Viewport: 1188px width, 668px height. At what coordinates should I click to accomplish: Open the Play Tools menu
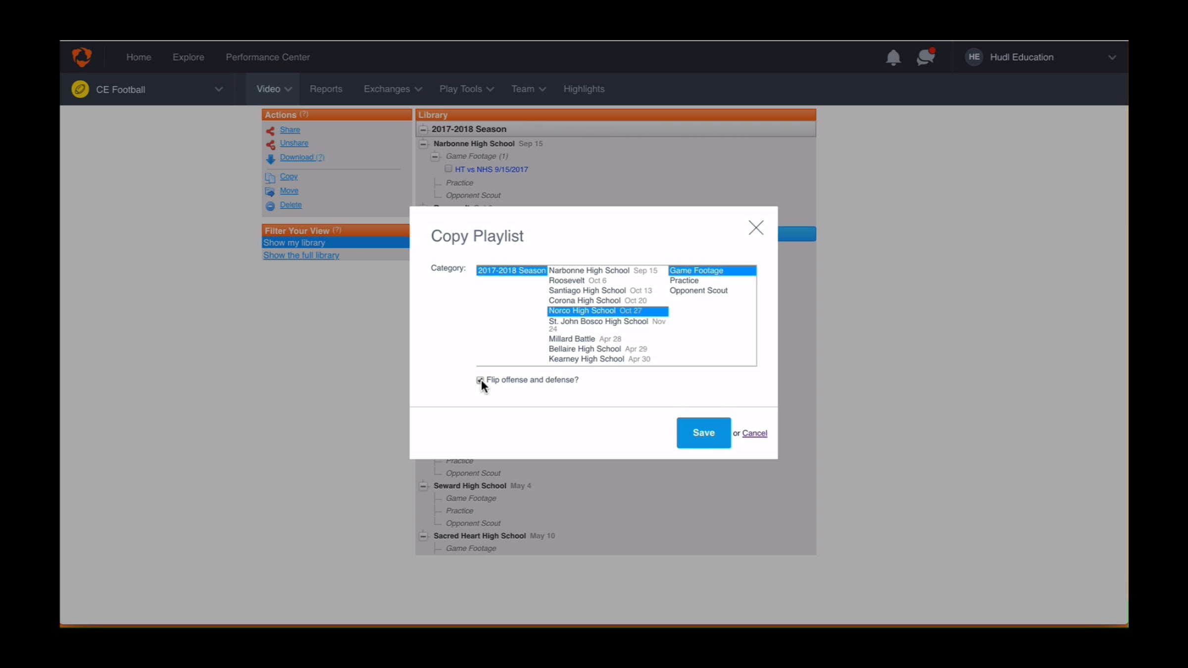click(x=466, y=89)
